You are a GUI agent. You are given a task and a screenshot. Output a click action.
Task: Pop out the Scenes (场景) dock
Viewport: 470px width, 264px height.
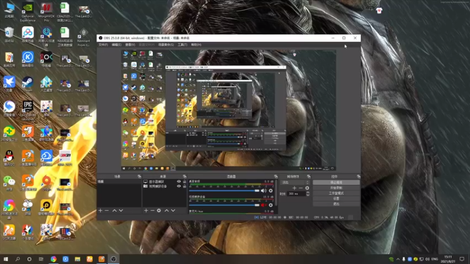point(139,177)
